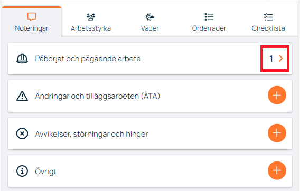300x191 pixels.
Task: Click the Arbetsstyrka people icon
Action: pyautogui.click(x=91, y=17)
